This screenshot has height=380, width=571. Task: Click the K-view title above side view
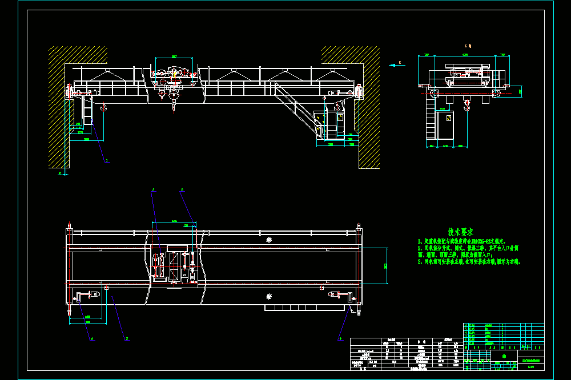[x=468, y=46]
